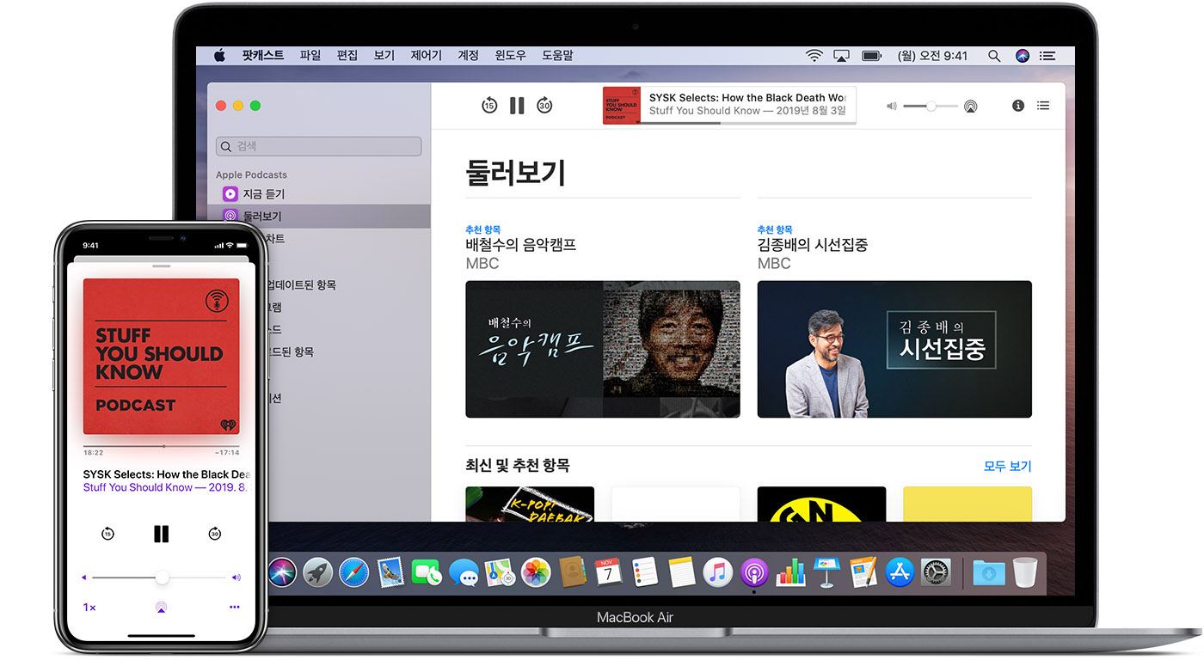The height and width of the screenshot is (660, 1204).
Task: Open Podcasts from the Dock
Action: (754, 572)
